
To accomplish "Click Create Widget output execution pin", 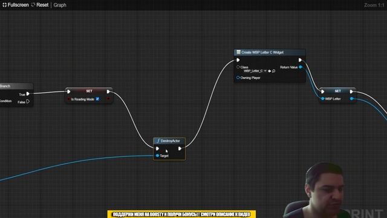I will click(x=300, y=60).
